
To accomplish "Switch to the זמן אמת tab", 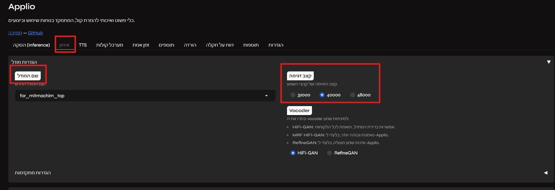I will pos(141,45).
